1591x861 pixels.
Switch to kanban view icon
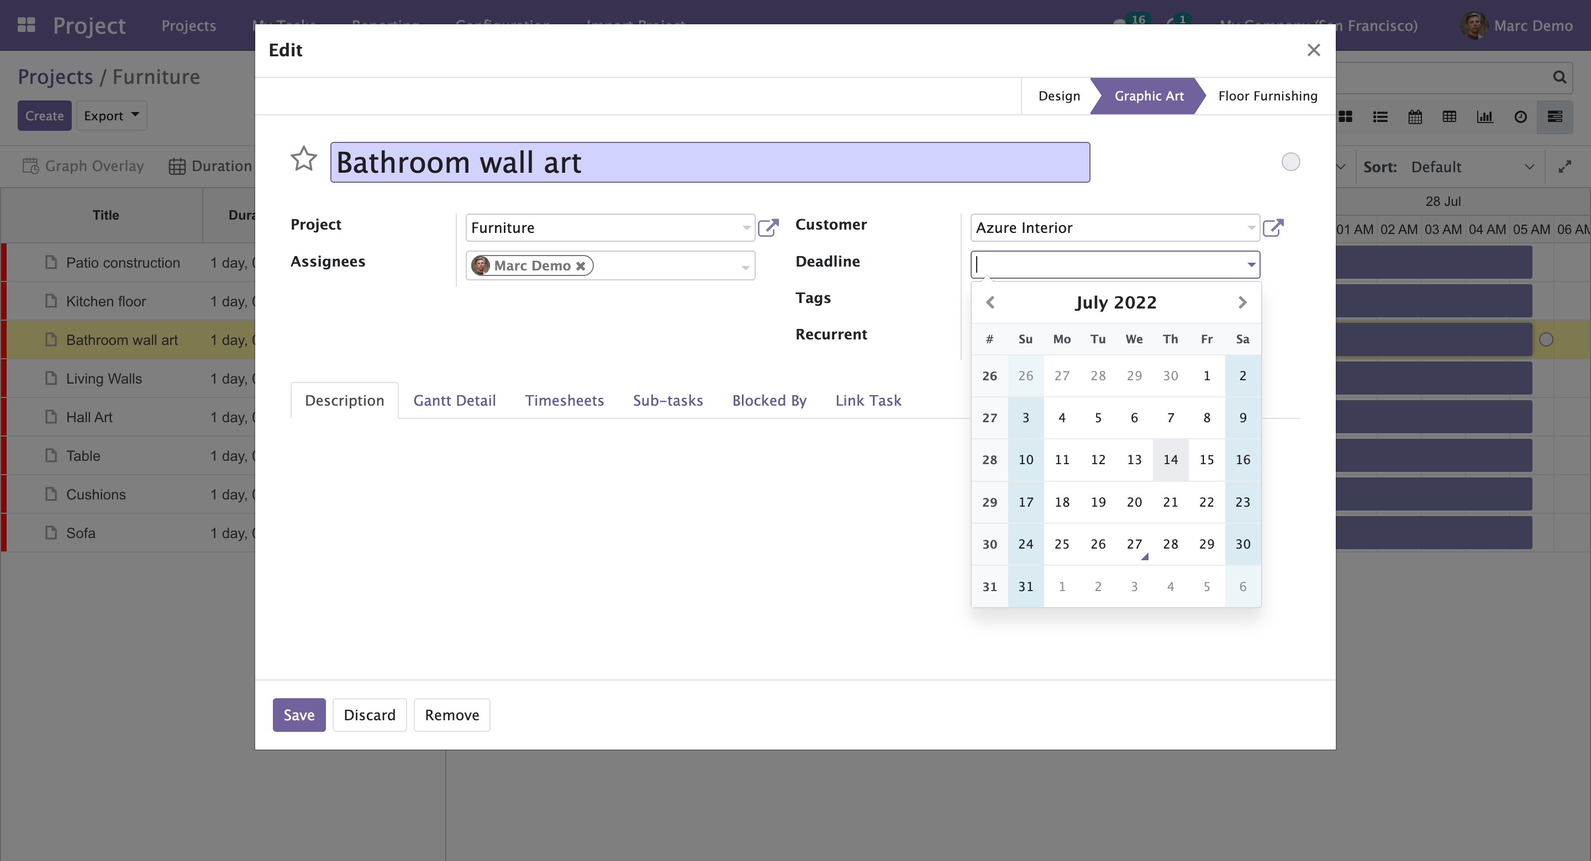[x=1345, y=116]
